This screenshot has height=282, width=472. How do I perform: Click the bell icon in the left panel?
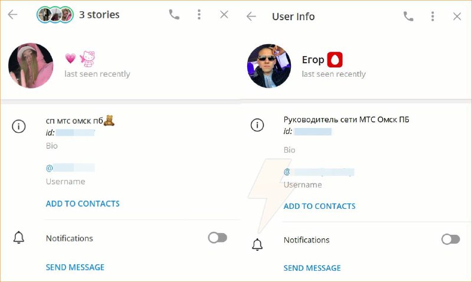19,238
